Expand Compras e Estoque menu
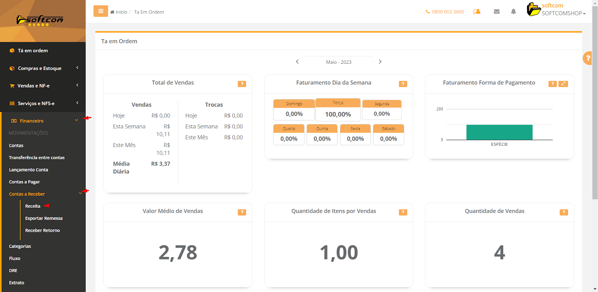The image size is (598, 292). pos(40,68)
